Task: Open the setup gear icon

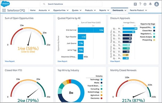Action: pyautogui.click(x=145, y=4)
